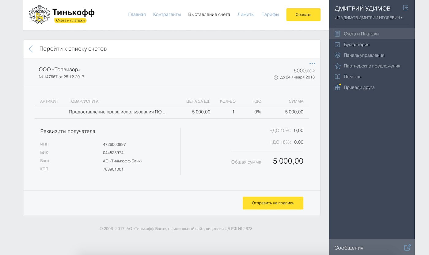The image size is (429, 255).
Task: Click the Отправить на подпись button
Action: point(273,203)
